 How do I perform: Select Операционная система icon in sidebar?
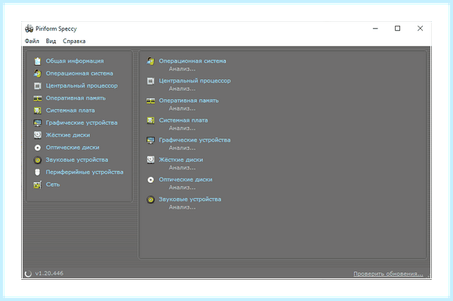pyautogui.click(x=38, y=73)
